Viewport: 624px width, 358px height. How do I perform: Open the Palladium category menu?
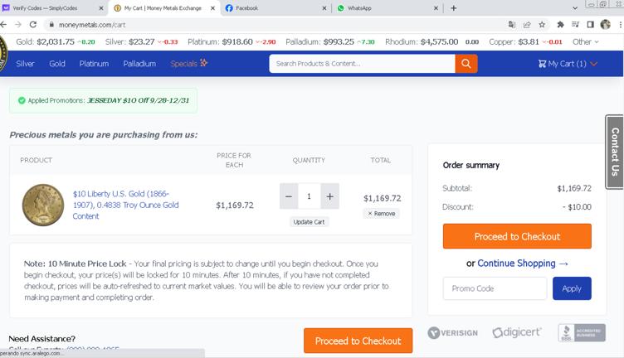(139, 64)
